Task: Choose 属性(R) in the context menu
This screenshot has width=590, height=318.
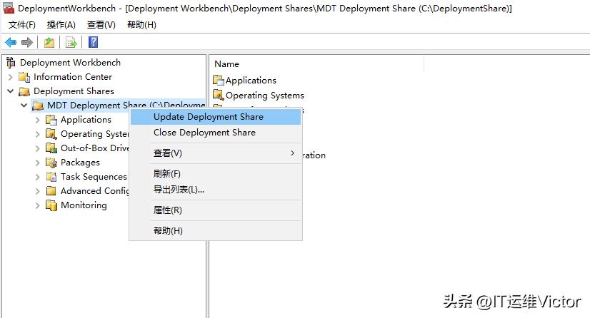Action: tap(216, 210)
